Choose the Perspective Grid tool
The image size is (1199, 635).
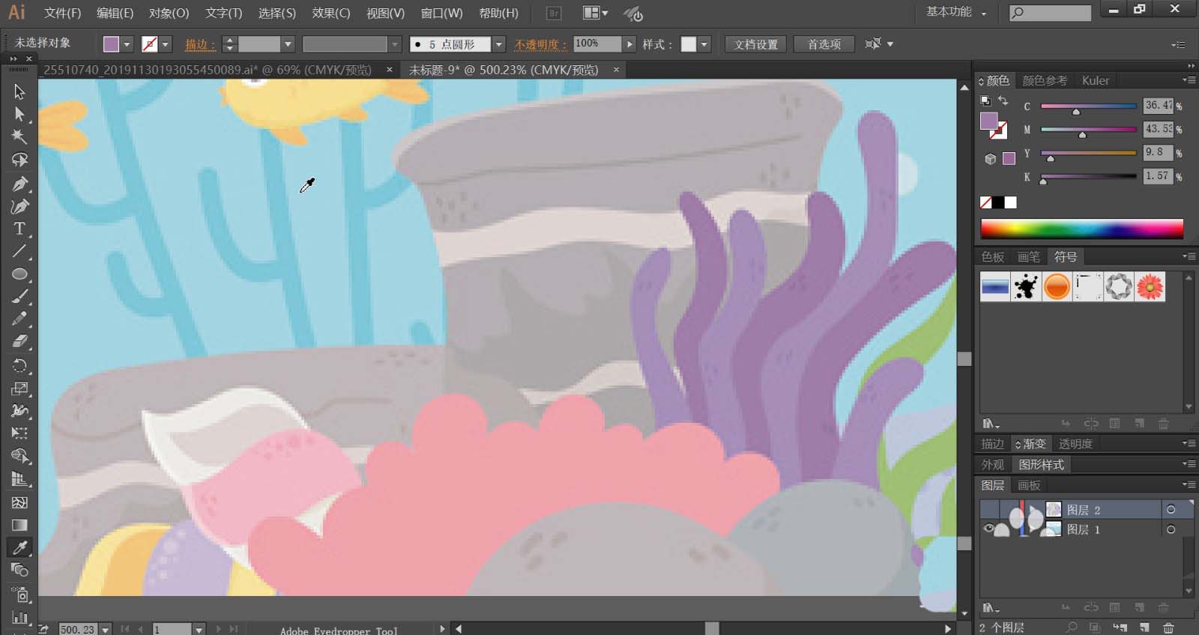tap(19, 479)
